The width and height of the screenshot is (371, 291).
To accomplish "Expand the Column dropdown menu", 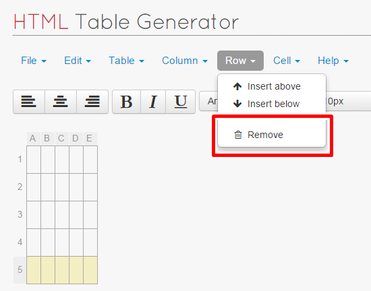I will pyautogui.click(x=185, y=61).
